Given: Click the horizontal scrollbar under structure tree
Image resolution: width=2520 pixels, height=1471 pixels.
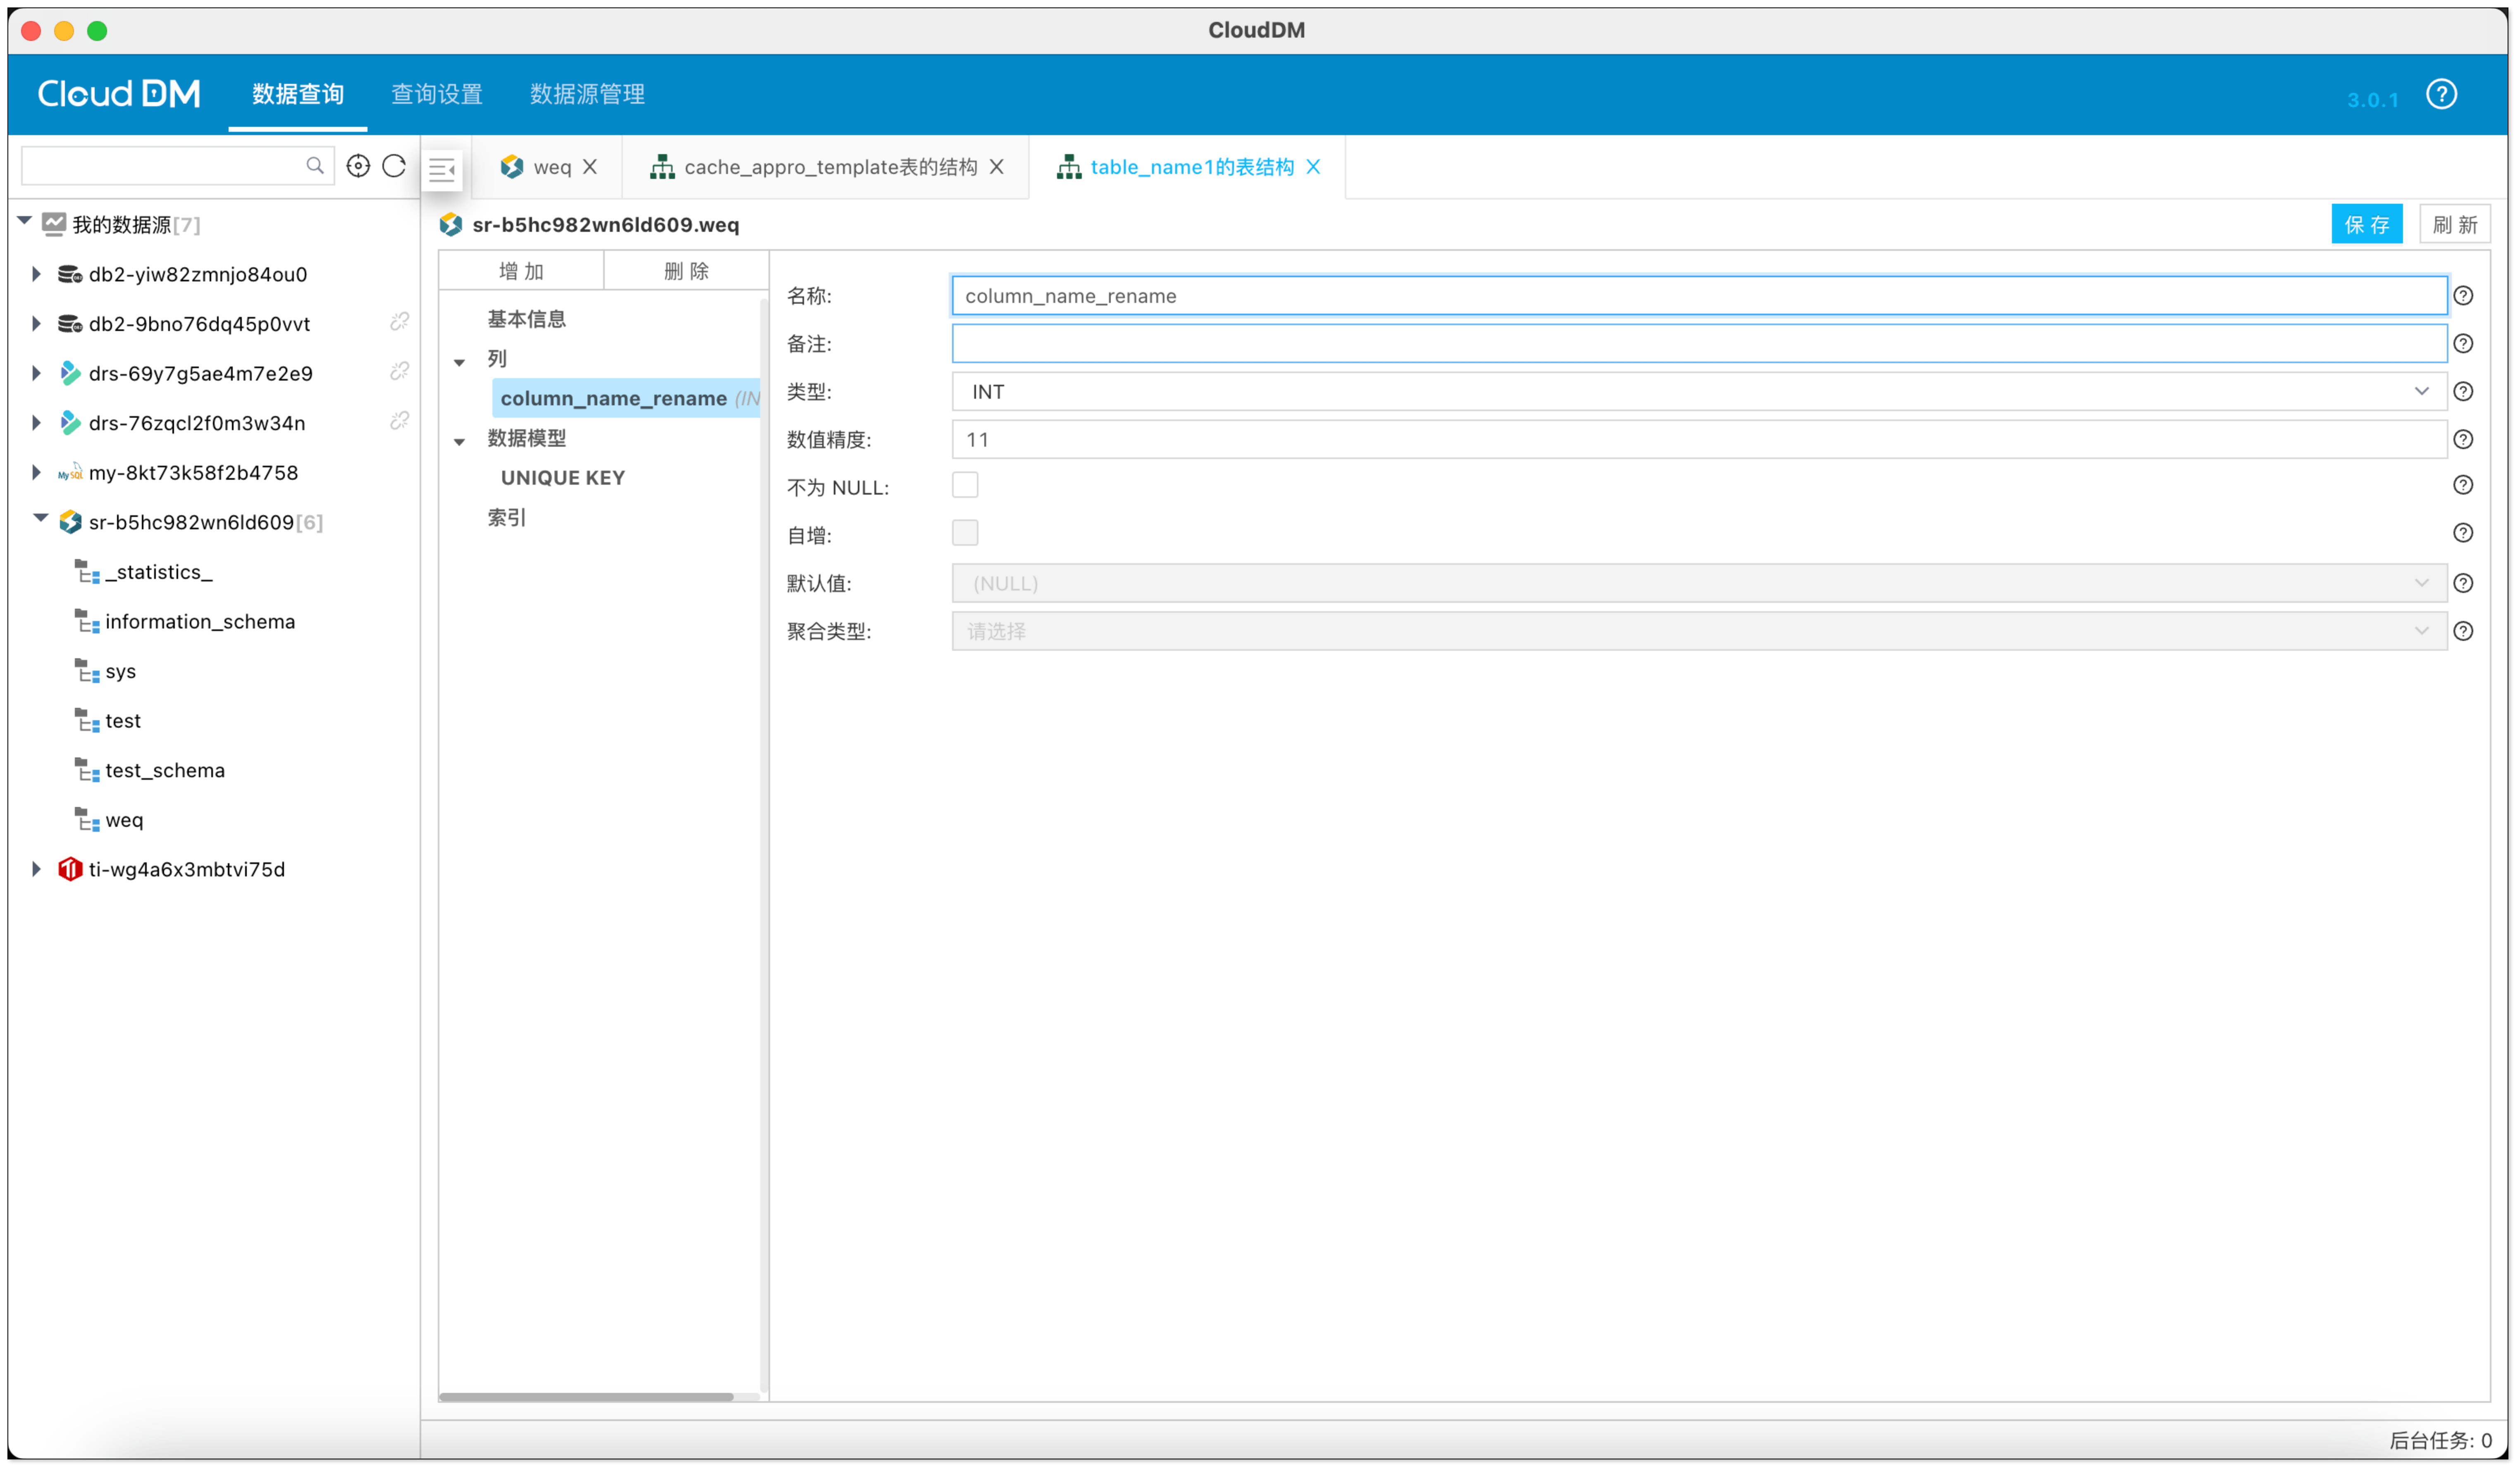Looking at the screenshot, I should (x=586, y=1397).
